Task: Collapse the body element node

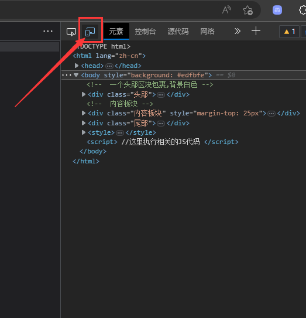Action: tap(76, 75)
